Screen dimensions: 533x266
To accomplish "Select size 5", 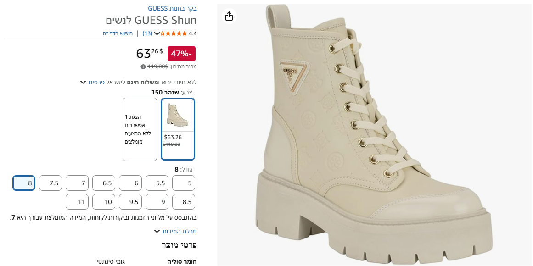I will [184, 183].
